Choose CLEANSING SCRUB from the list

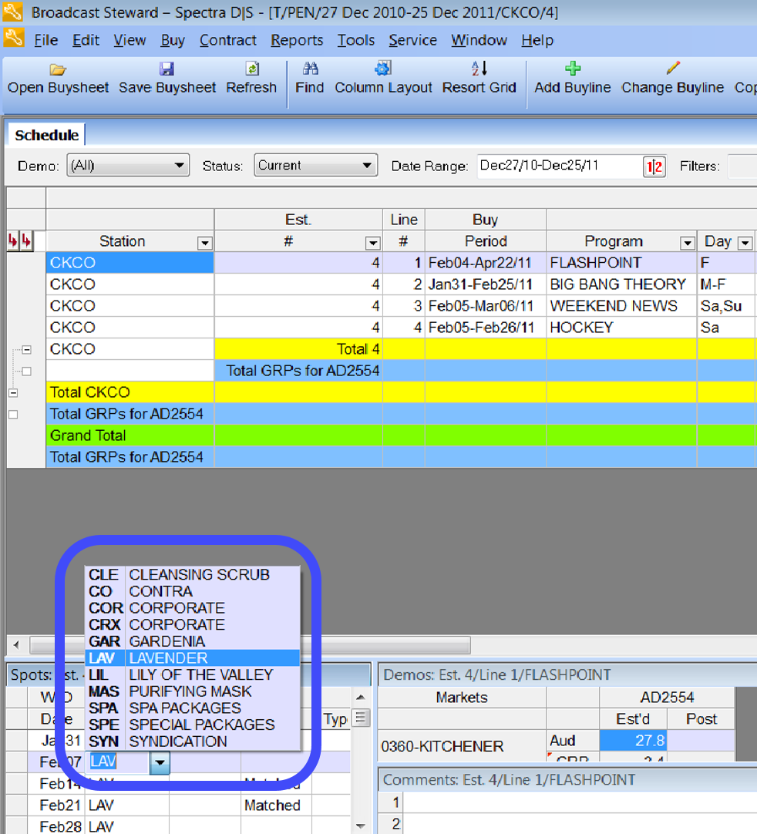193,574
